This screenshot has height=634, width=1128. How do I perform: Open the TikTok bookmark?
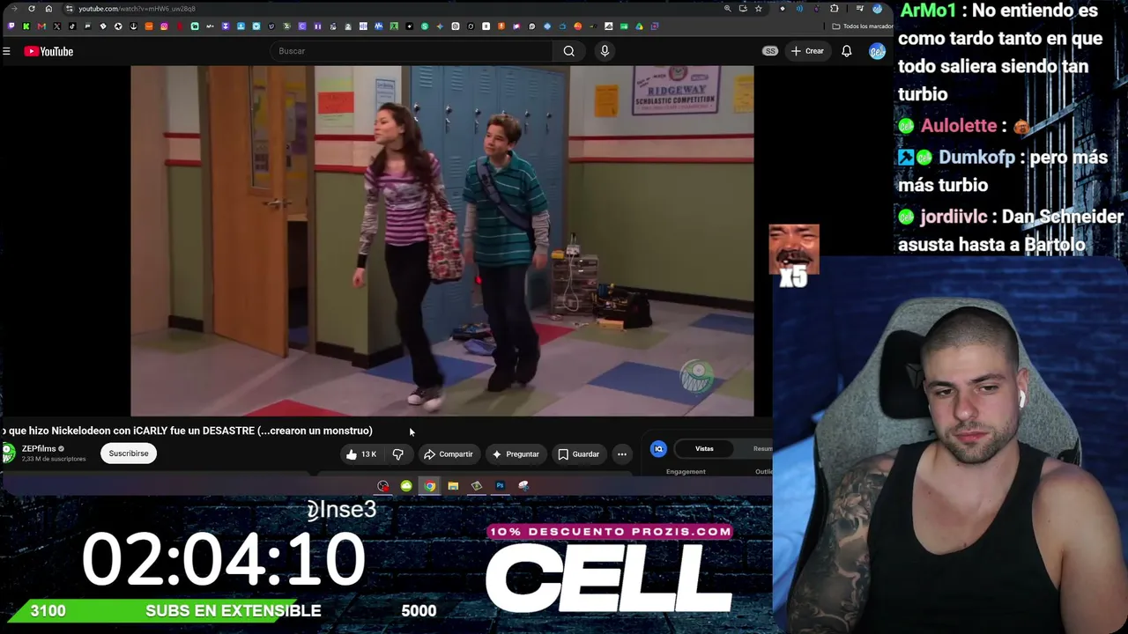[72, 26]
